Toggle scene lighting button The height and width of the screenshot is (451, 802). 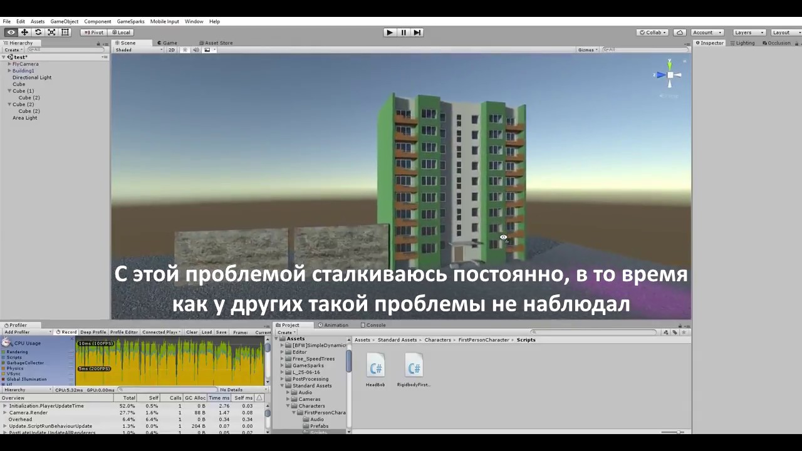185,50
